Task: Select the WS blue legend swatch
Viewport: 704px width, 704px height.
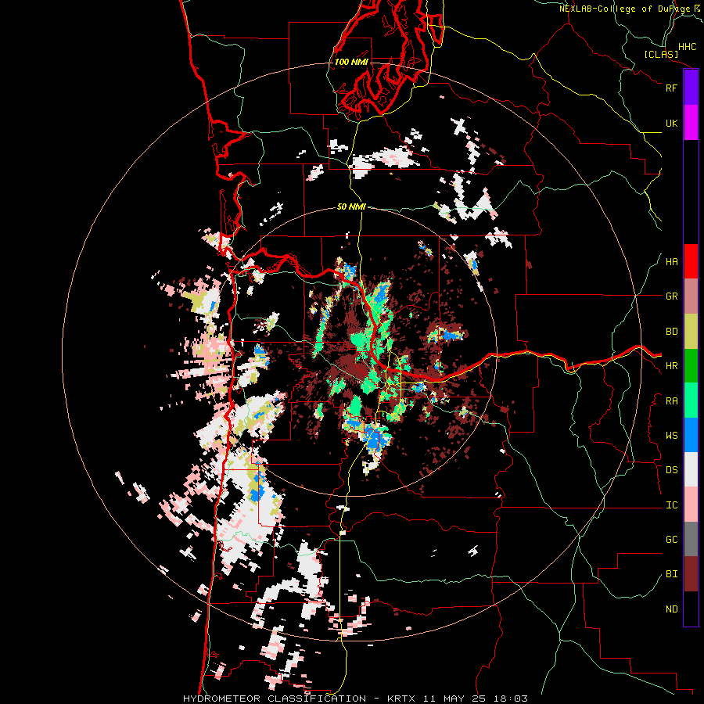Action: tap(691, 435)
